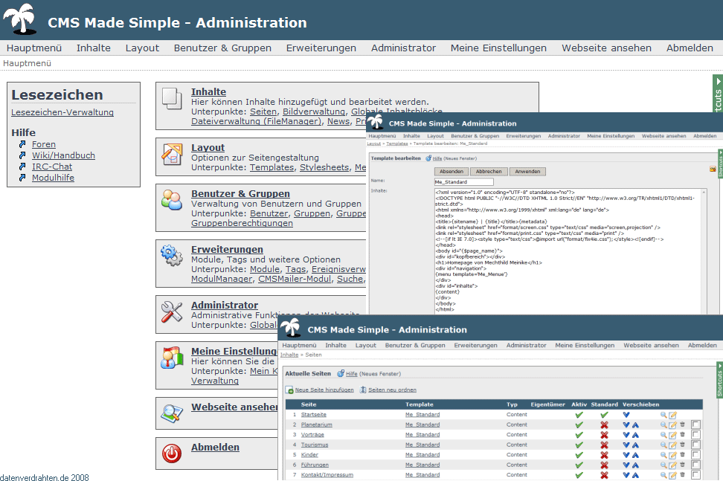The height and width of the screenshot is (481, 723).
Task: Expand the Shortcuts tab in the template editor
Action: click(720, 164)
